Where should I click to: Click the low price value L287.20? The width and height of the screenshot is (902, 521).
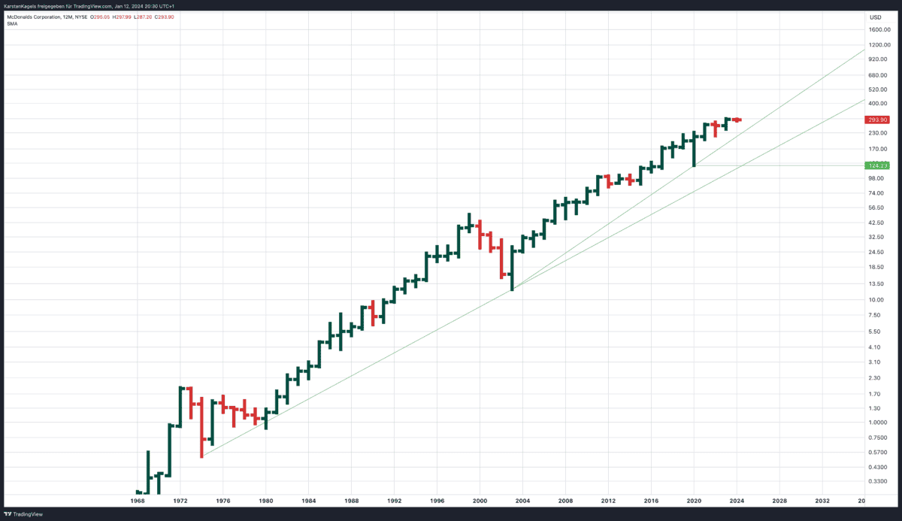pos(142,17)
